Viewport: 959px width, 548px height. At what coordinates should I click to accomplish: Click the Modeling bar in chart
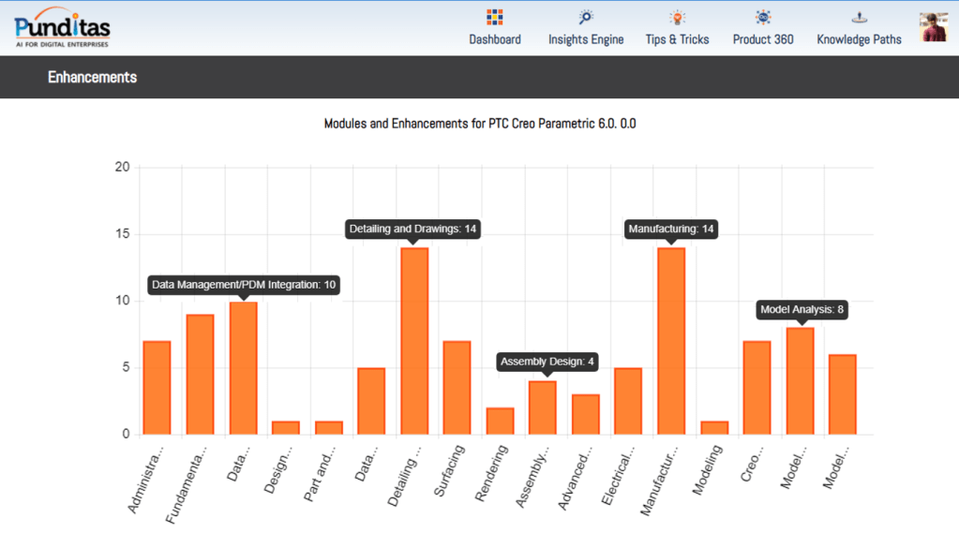[714, 428]
